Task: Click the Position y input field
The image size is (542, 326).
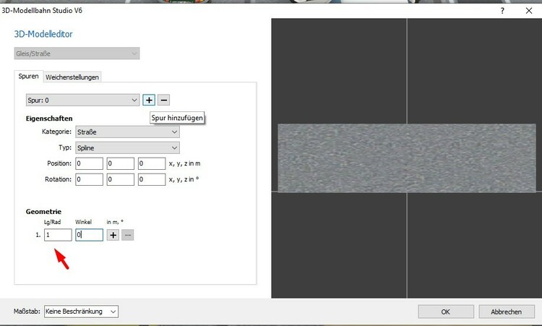Action: 120,163
